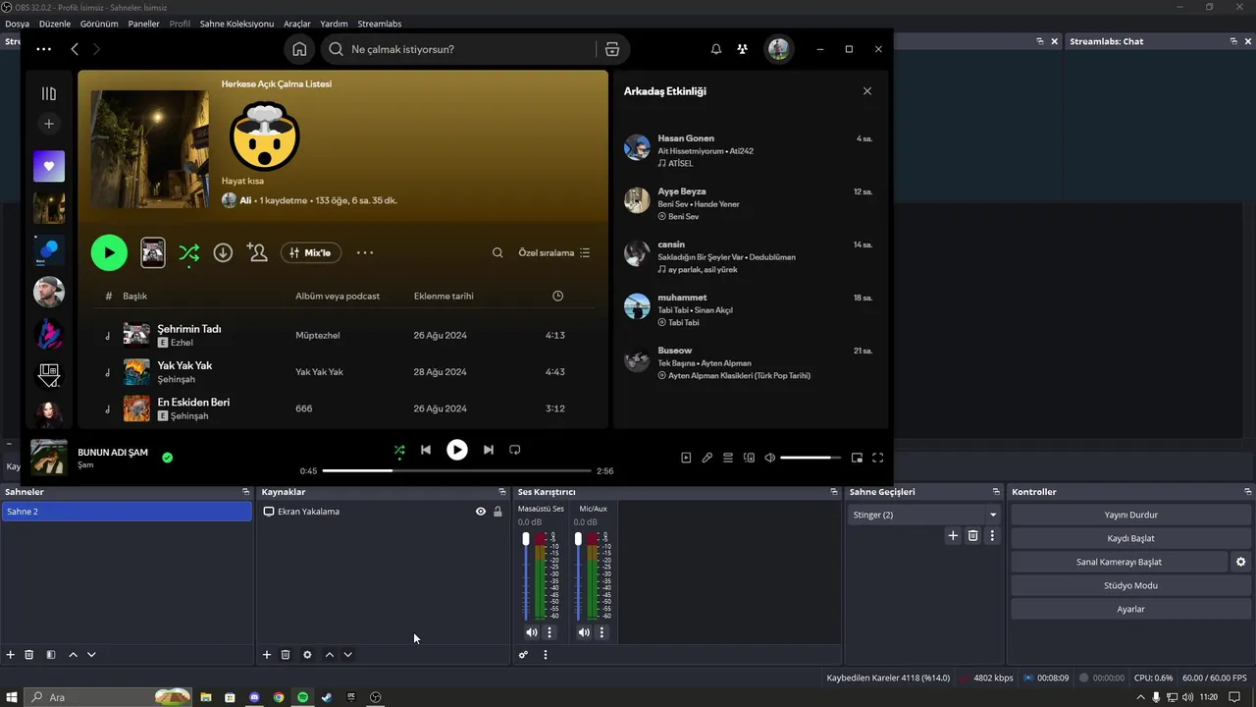The width and height of the screenshot is (1256, 707).
Task: Open the play queue icon
Action: [728, 458]
